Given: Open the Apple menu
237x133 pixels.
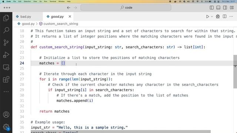Looking at the screenshot, I should (3, 1).
